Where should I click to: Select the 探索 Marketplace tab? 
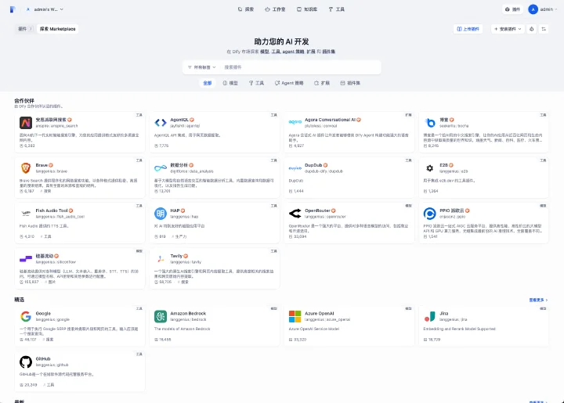click(x=57, y=29)
